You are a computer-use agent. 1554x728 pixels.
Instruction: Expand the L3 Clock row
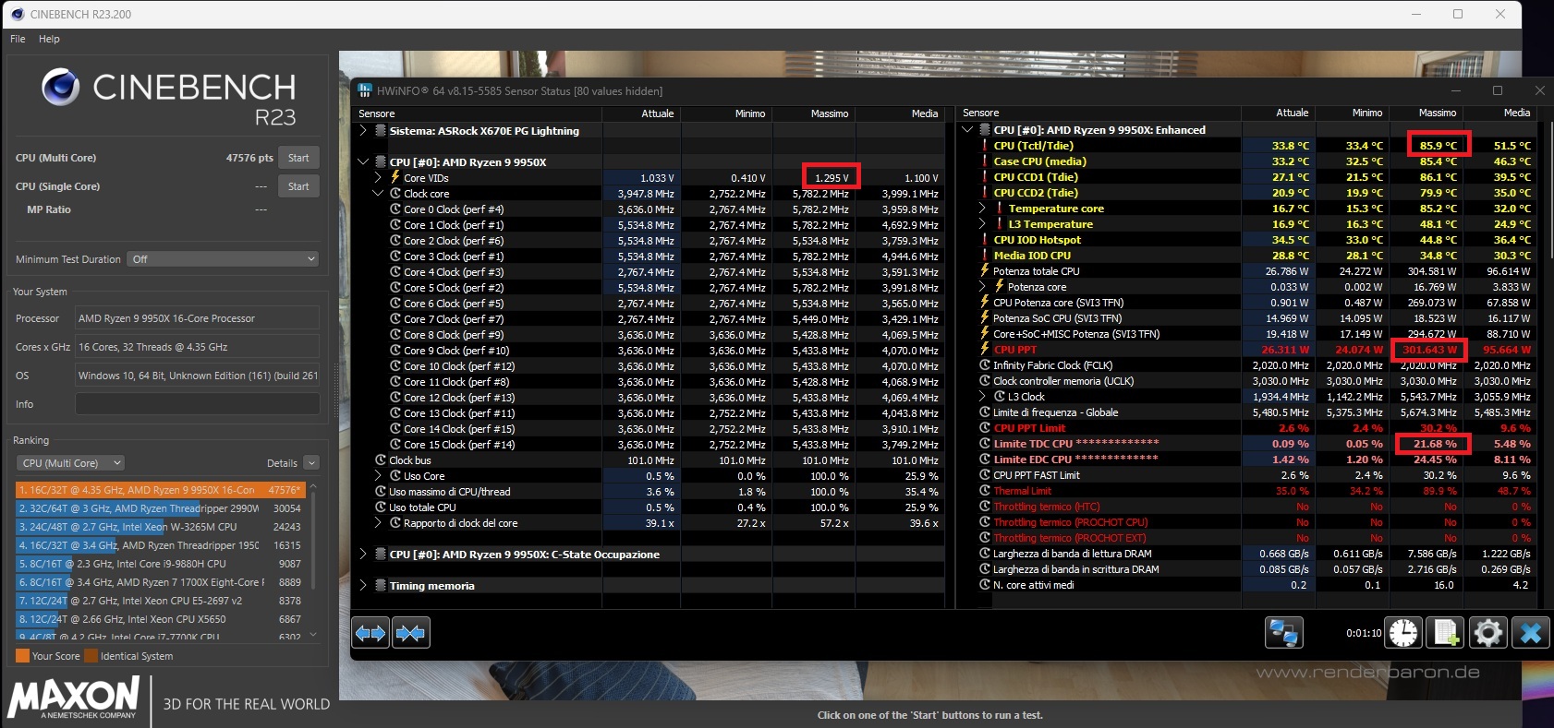point(982,397)
